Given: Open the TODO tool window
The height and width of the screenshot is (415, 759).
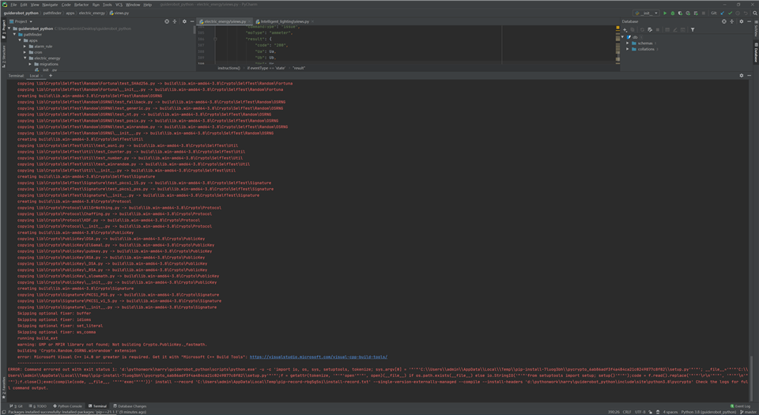Looking at the screenshot, I should (x=39, y=406).
